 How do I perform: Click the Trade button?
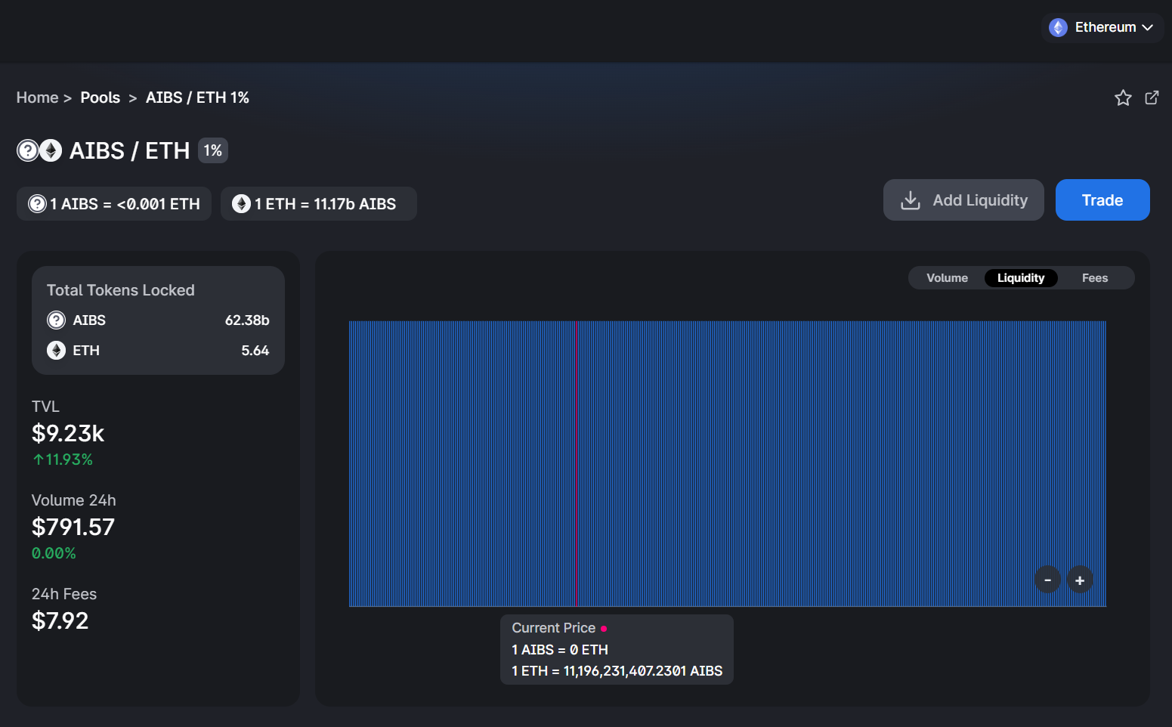(x=1102, y=200)
